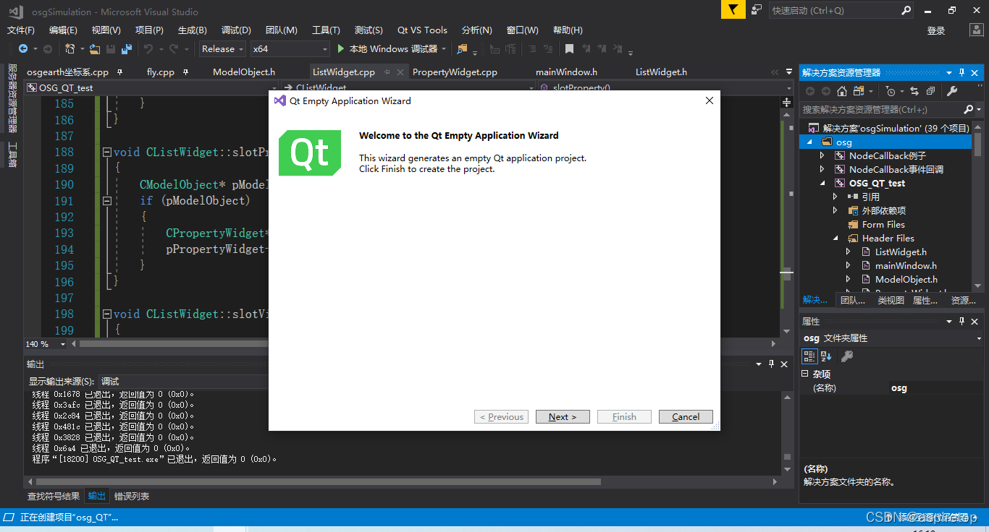Expand the NodeCallback例子 project
The height and width of the screenshot is (532, 989).
click(822, 156)
